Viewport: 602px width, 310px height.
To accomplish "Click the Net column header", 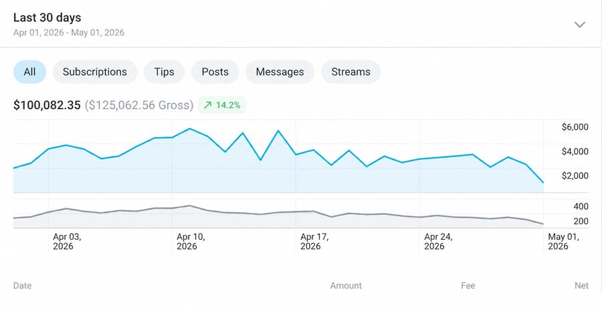I will coord(582,286).
